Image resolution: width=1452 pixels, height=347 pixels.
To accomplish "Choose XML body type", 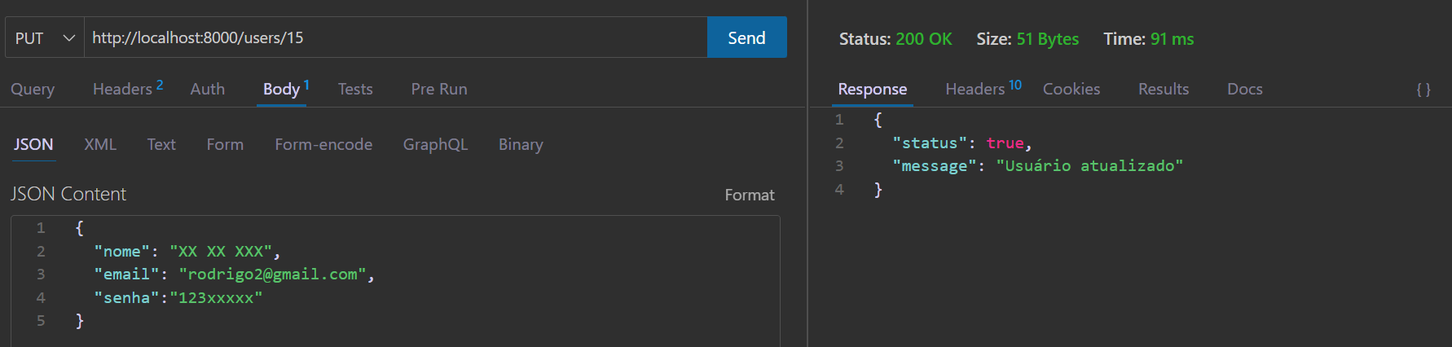I will tap(100, 144).
